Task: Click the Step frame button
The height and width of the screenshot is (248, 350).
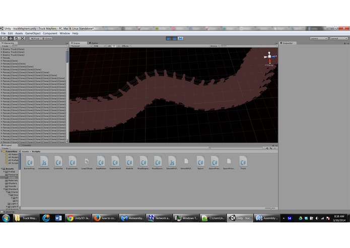Action: point(181,39)
